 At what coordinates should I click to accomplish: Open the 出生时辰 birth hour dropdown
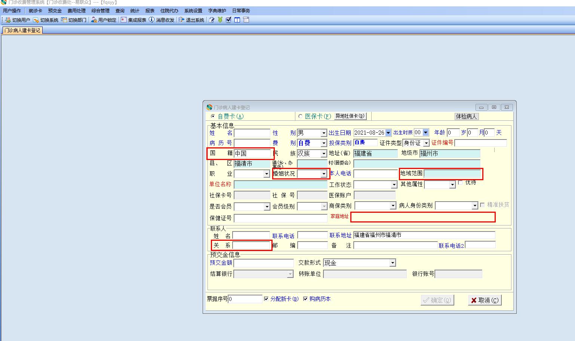tap(425, 132)
